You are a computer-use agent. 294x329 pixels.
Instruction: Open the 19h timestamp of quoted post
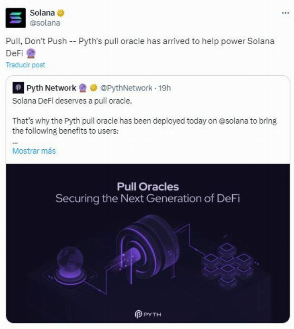[x=164, y=88]
